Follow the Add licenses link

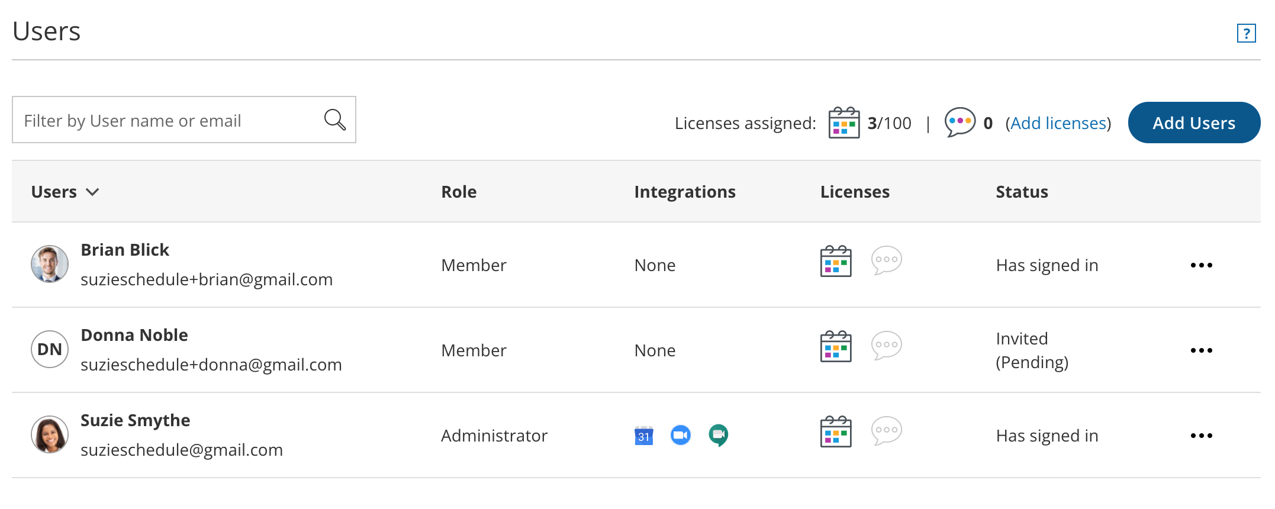[x=1058, y=123]
